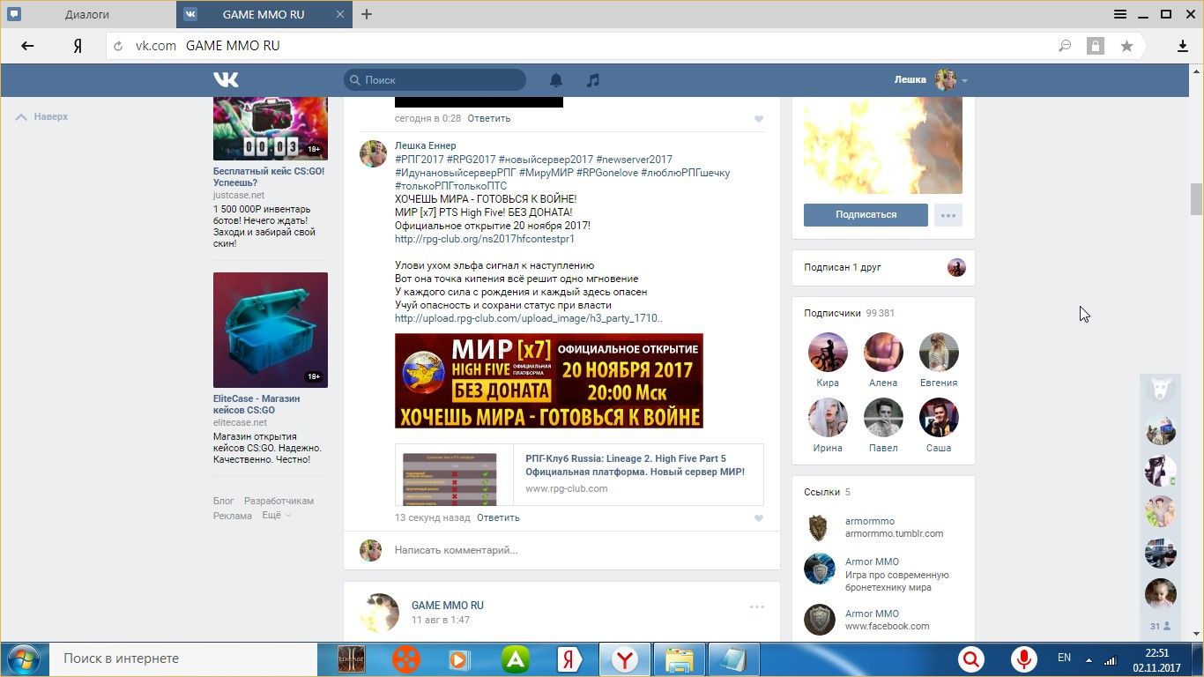Screen dimensions: 1204x677
Task: Open the notifications bell in VK header
Action: click(x=556, y=80)
